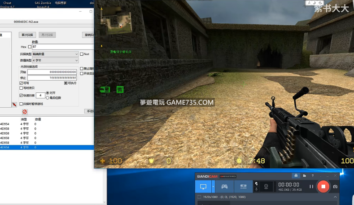The image size is (354, 205).
Task: Click the scan stop address field
Action: (52, 78)
